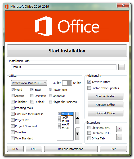Uncheck the Word checkbox

pos(13,90)
